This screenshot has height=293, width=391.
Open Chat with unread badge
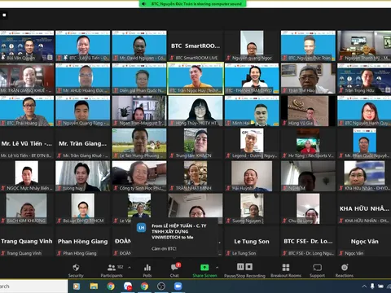(x=174, y=270)
